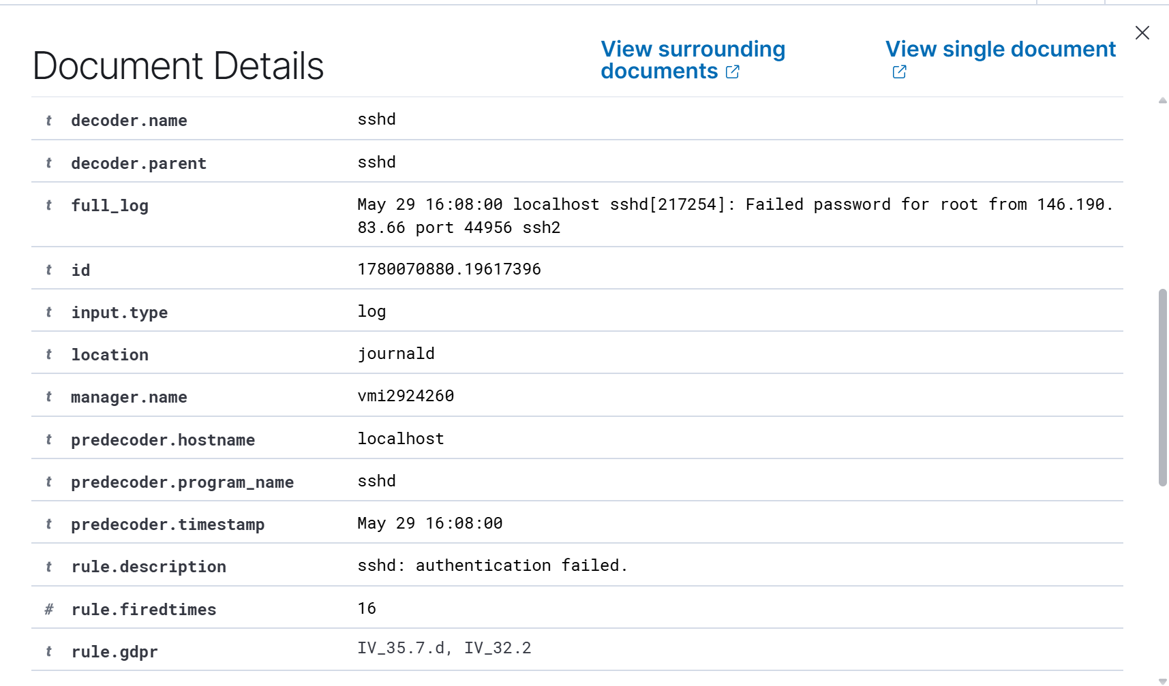
Task: Click text type icon for rule.gdpr
Action: (x=48, y=651)
